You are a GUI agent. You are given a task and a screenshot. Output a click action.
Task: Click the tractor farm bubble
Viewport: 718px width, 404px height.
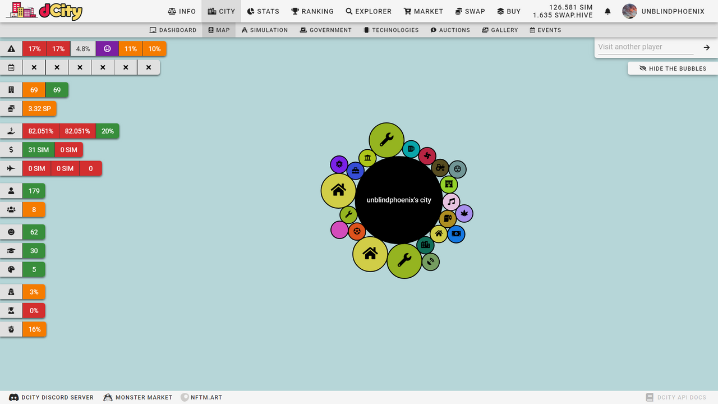(440, 167)
